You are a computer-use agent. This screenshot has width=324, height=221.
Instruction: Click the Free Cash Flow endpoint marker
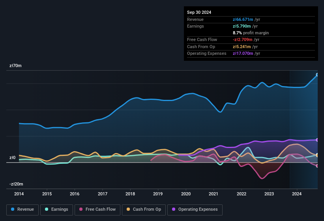point(317,166)
